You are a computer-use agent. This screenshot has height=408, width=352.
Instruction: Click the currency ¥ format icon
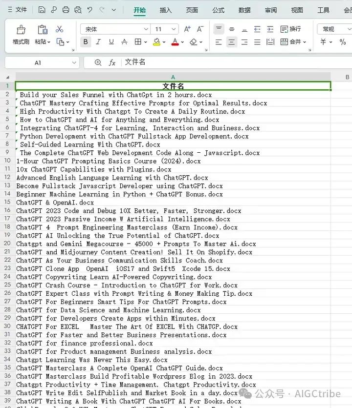pos(323,41)
